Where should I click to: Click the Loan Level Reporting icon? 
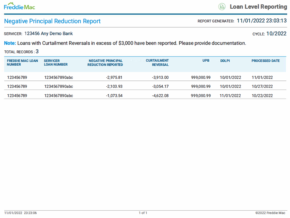(x=222, y=7)
